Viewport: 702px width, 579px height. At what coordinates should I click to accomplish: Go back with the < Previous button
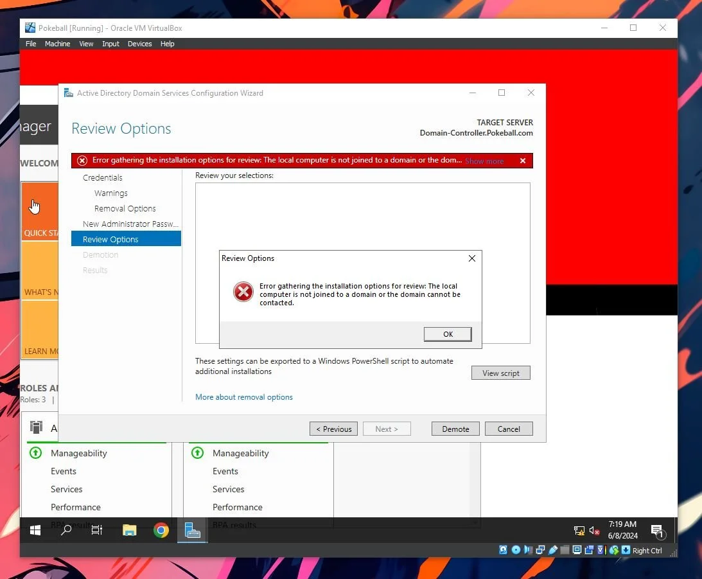tap(333, 429)
